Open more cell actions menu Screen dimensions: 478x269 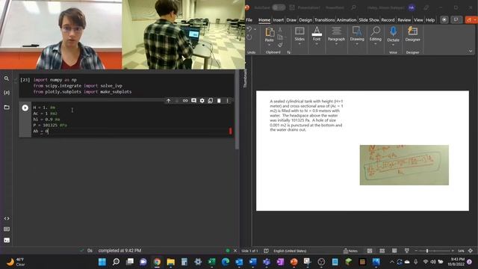point(227,101)
